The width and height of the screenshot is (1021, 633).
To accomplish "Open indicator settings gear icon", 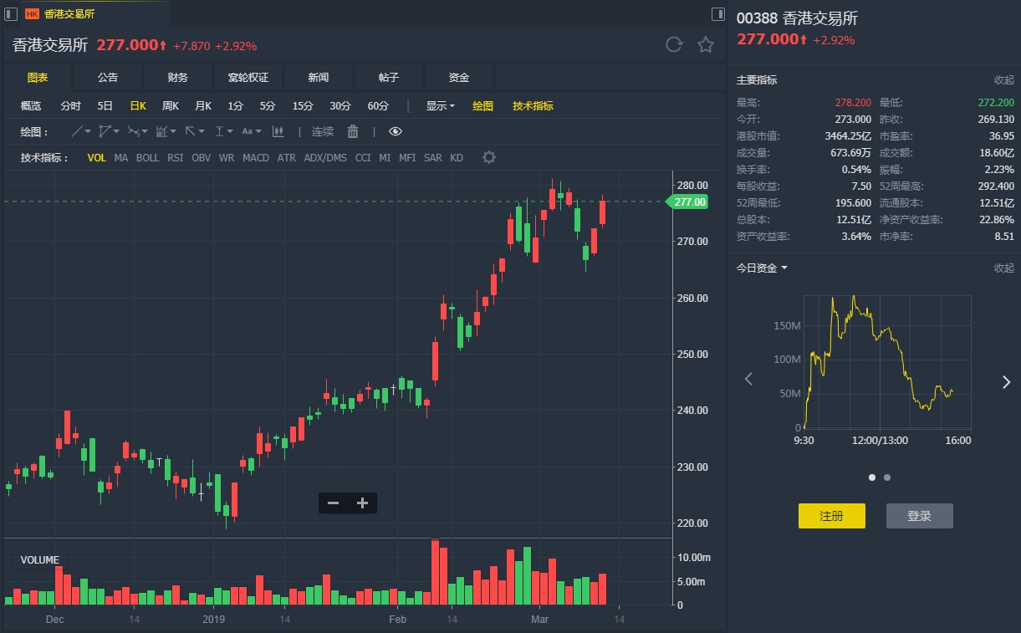I will [x=489, y=157].
